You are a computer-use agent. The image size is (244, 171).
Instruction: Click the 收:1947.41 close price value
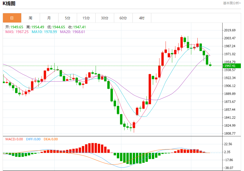[x=77, y=27]
